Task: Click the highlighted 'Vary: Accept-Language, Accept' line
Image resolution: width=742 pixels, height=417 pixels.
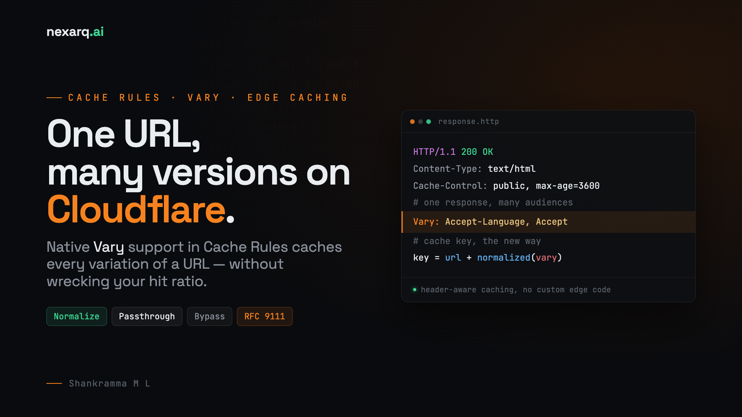Action: click(548, 222)
